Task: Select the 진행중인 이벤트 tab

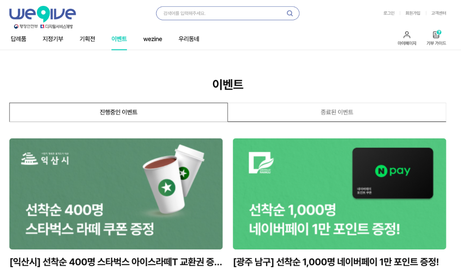Action: pyautogui.click(x=118, y=112)
